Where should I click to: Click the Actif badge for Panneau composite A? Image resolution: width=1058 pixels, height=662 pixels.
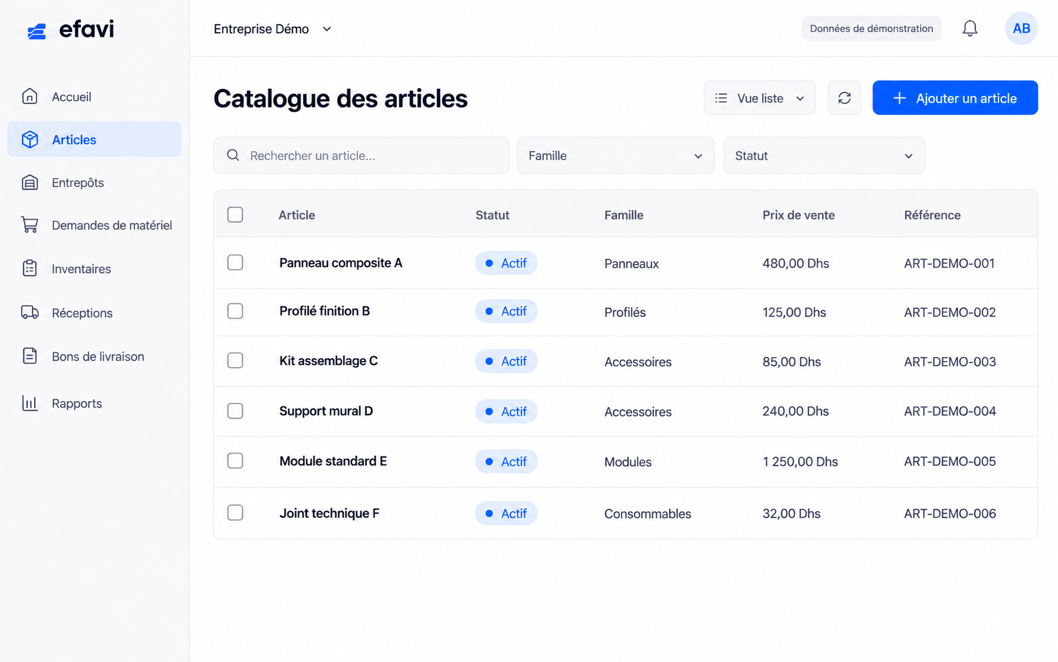click(506, 263)
